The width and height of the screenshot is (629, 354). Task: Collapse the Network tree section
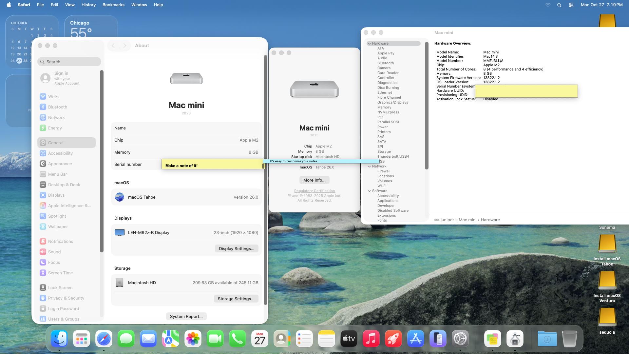coord(369,166)
